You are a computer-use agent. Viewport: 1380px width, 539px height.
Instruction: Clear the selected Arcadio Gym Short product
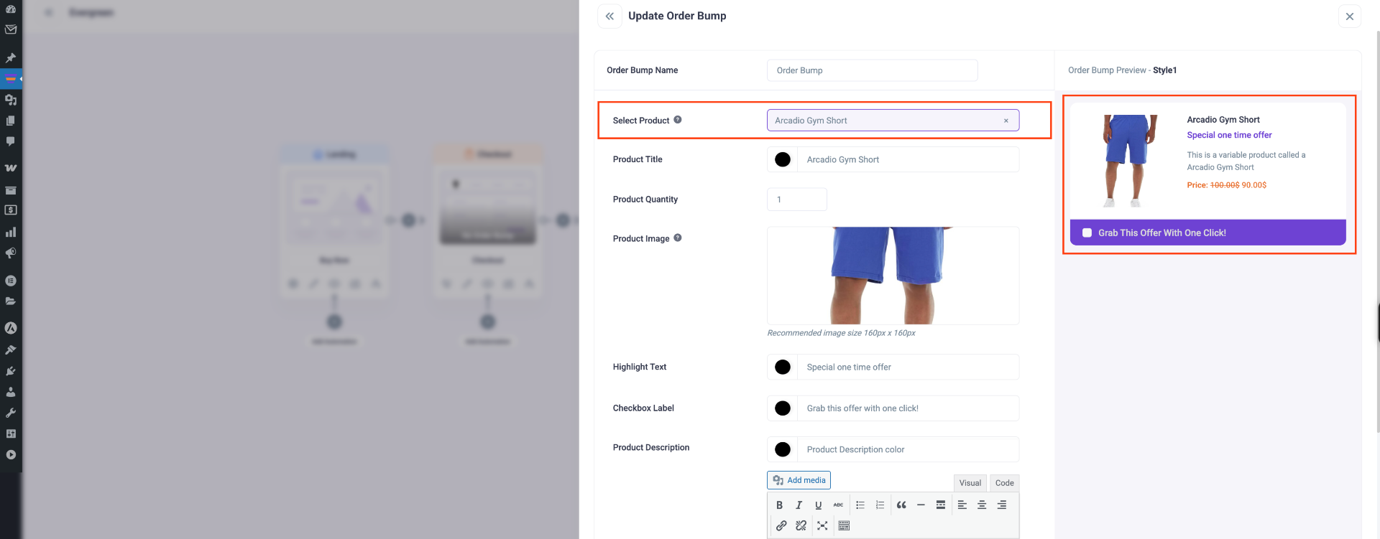(x=1006, y=121)
